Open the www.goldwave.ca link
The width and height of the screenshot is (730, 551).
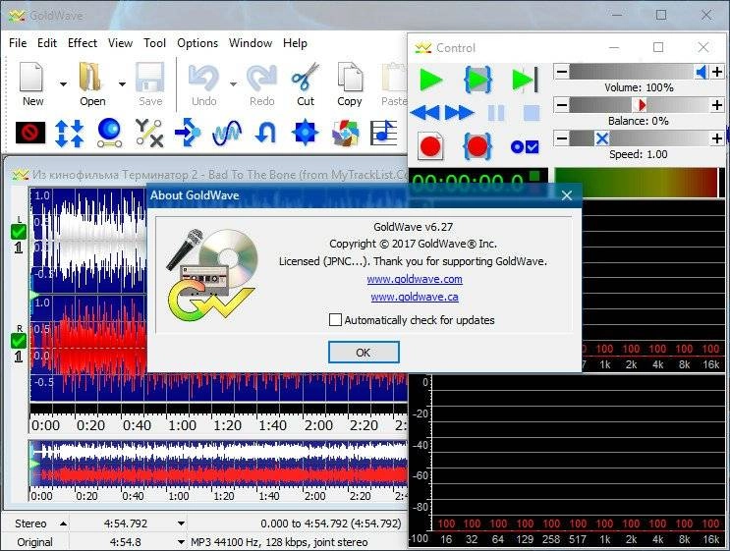(x=415, y=297)
